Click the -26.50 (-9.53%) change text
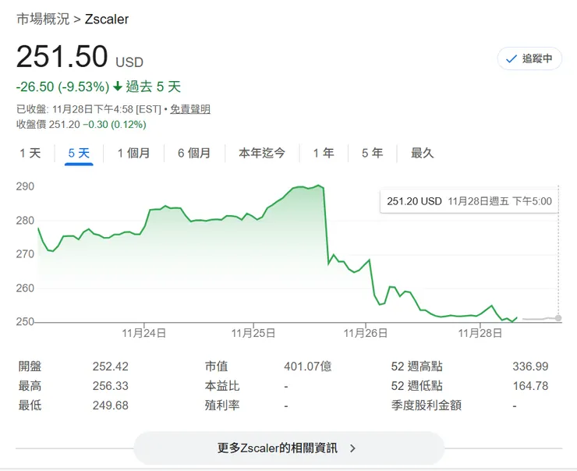The height and width of the screenshot is (471, 577). coord(63,87)
